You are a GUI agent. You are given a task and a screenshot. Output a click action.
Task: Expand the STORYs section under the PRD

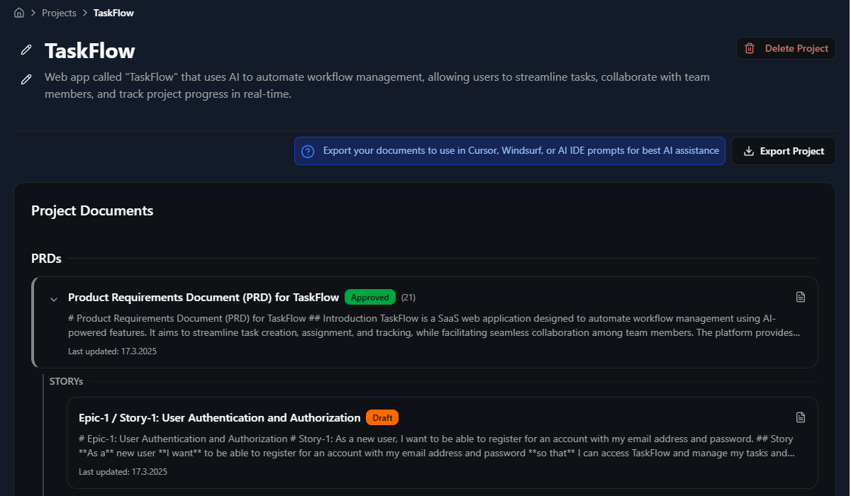(x=66, y=381)
